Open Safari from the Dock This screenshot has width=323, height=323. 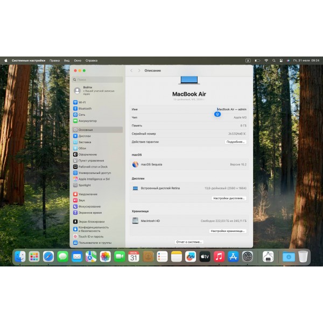48,257
